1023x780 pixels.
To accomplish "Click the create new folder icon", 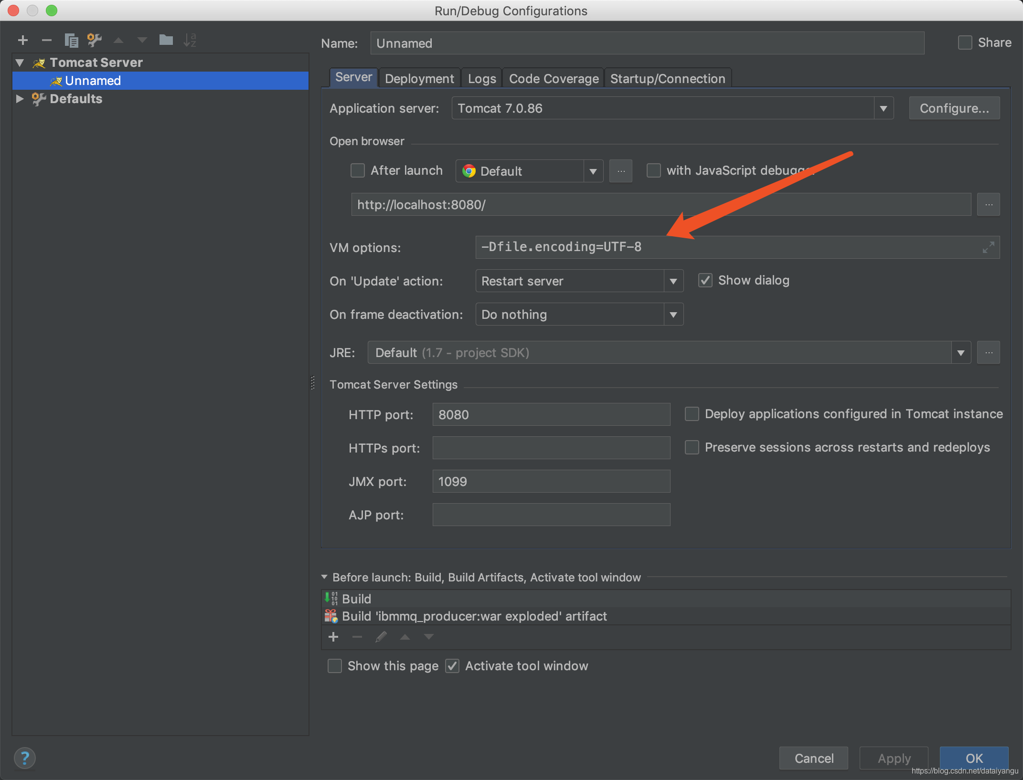I will tap(166, 40).
